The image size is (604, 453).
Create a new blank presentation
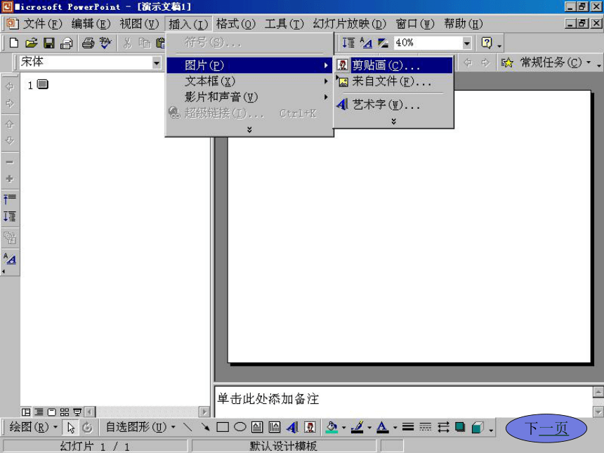(x=14, y=43)
